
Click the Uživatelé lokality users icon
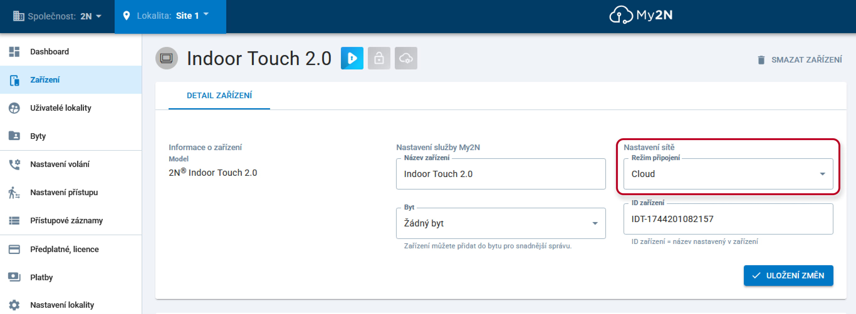click(14, 108)
